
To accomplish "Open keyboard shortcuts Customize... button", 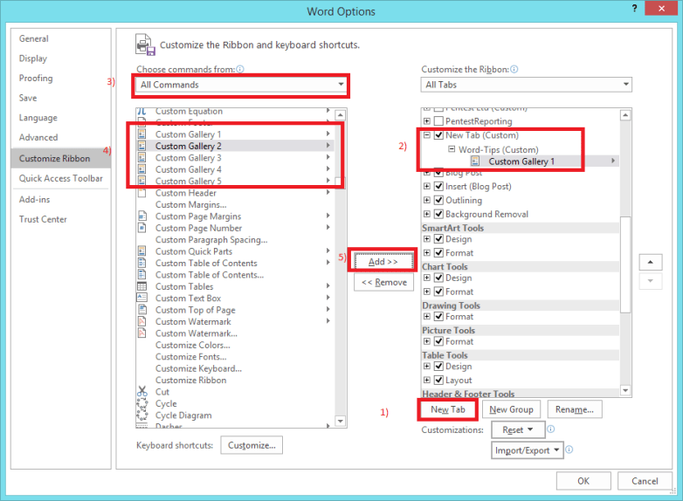I will (x=252, y=445).
